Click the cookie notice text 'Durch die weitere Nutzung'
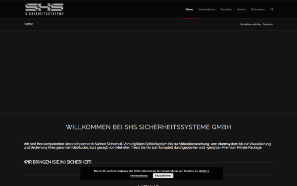The width and height of the screenshot is (297, 186). (x=146, y=171)
